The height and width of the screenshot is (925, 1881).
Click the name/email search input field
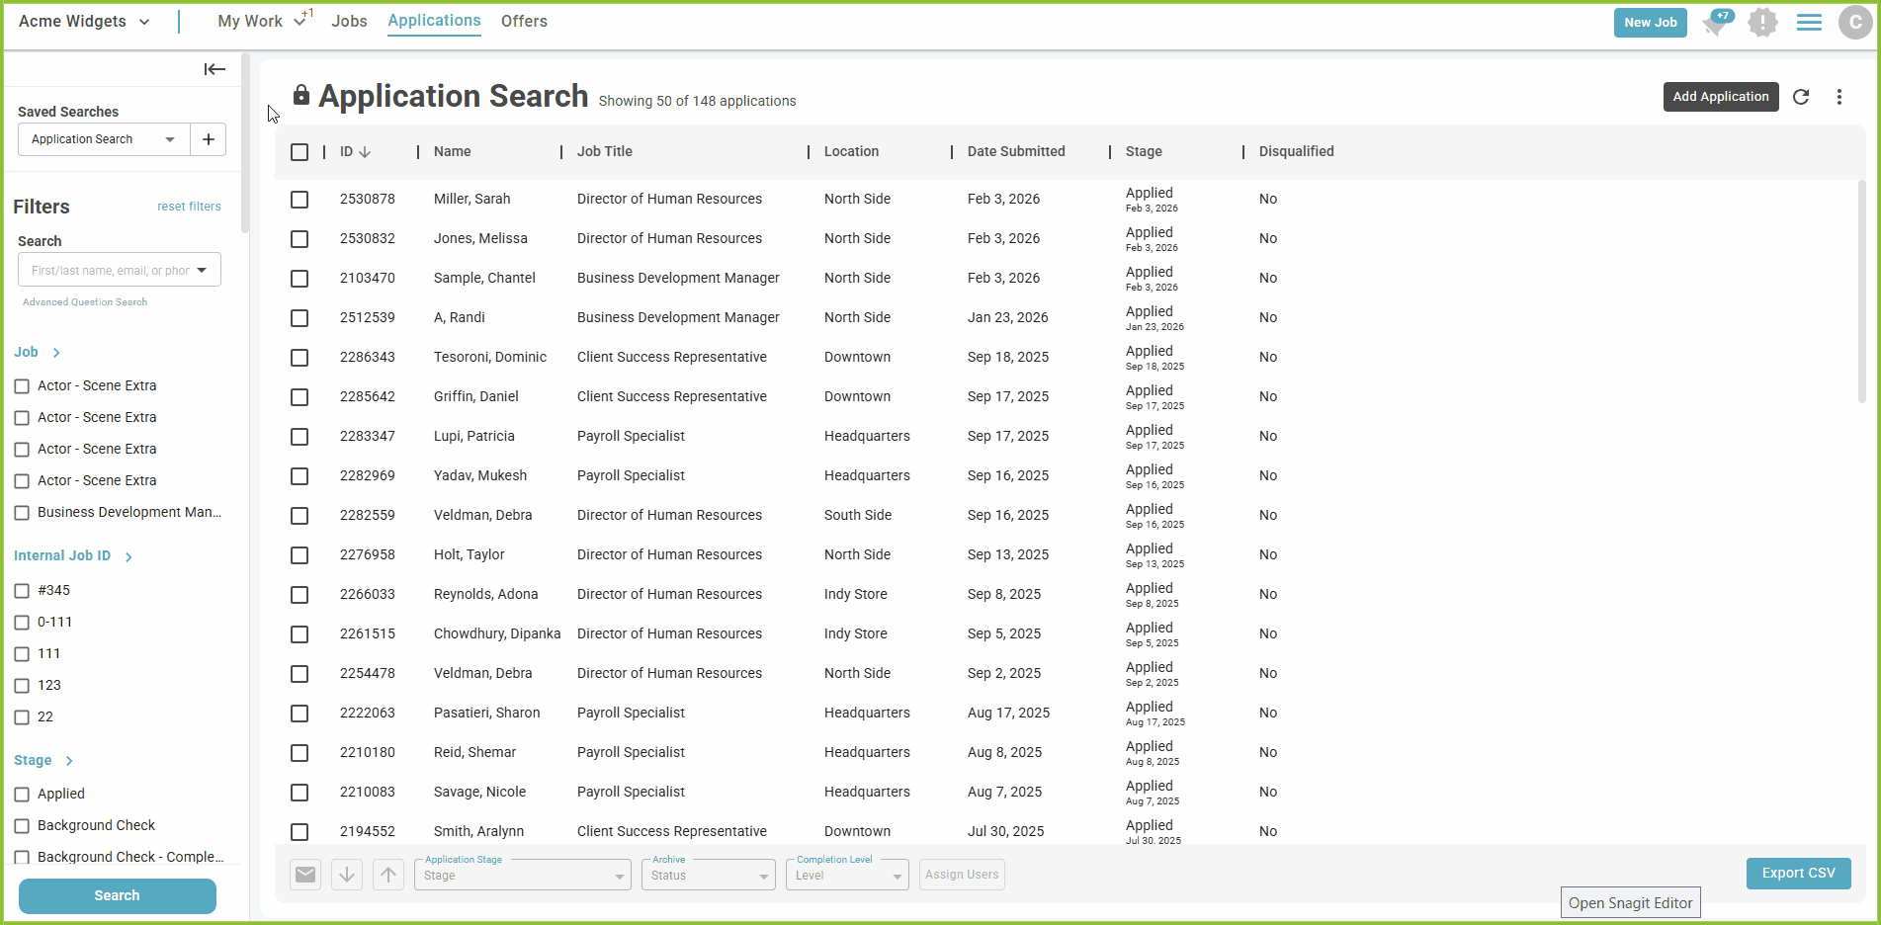120,270
